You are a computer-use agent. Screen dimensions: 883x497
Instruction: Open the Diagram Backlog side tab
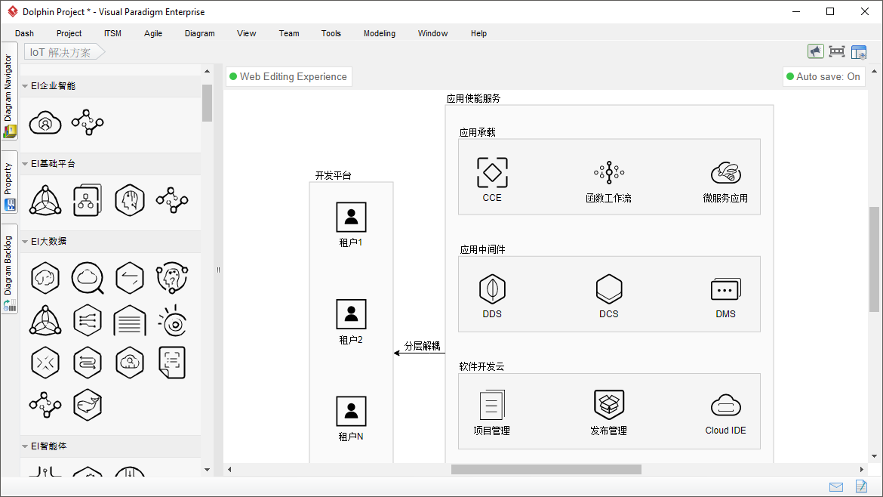pos(9,269)
